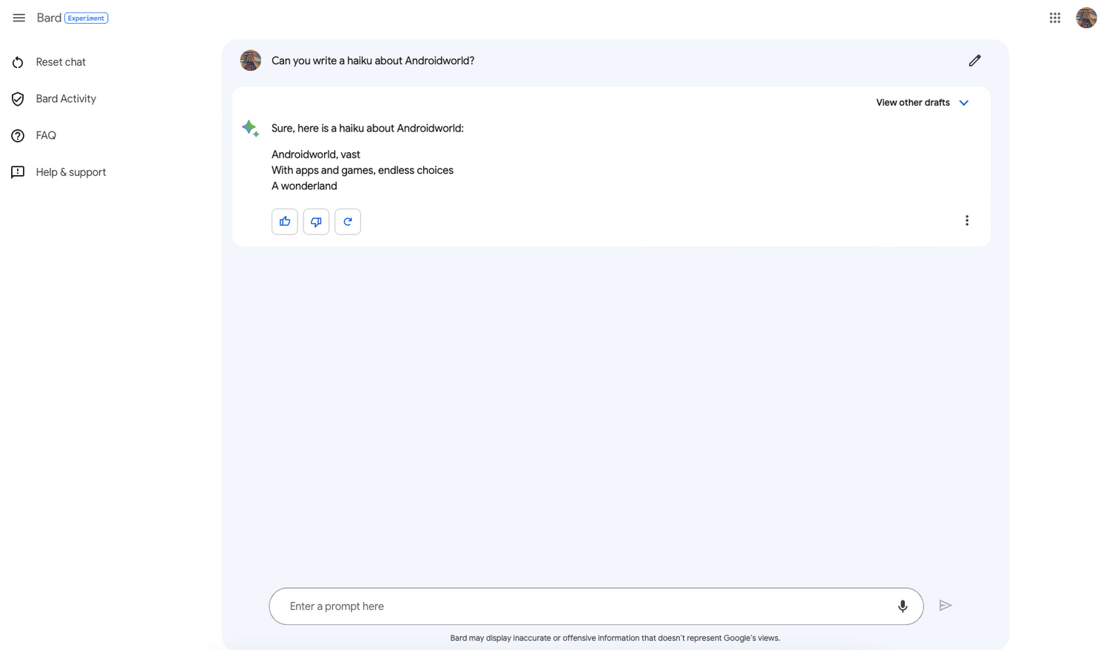Edit the prompt with the pencil icon
1101x650 pixels.
974,61
